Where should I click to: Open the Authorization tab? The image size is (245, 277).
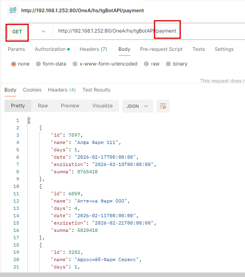[x=52, y=49]
